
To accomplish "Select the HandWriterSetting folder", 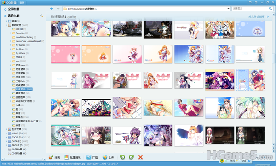I will (24, 37).
